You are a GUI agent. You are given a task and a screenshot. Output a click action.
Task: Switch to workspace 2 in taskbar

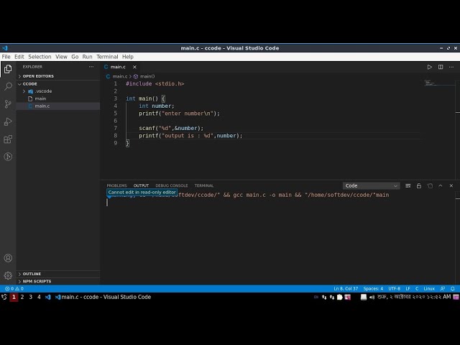coord(22,297)
